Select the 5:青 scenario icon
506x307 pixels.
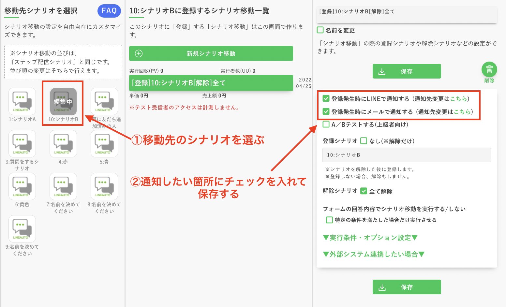pyautogui.click(x=104, y=144)
